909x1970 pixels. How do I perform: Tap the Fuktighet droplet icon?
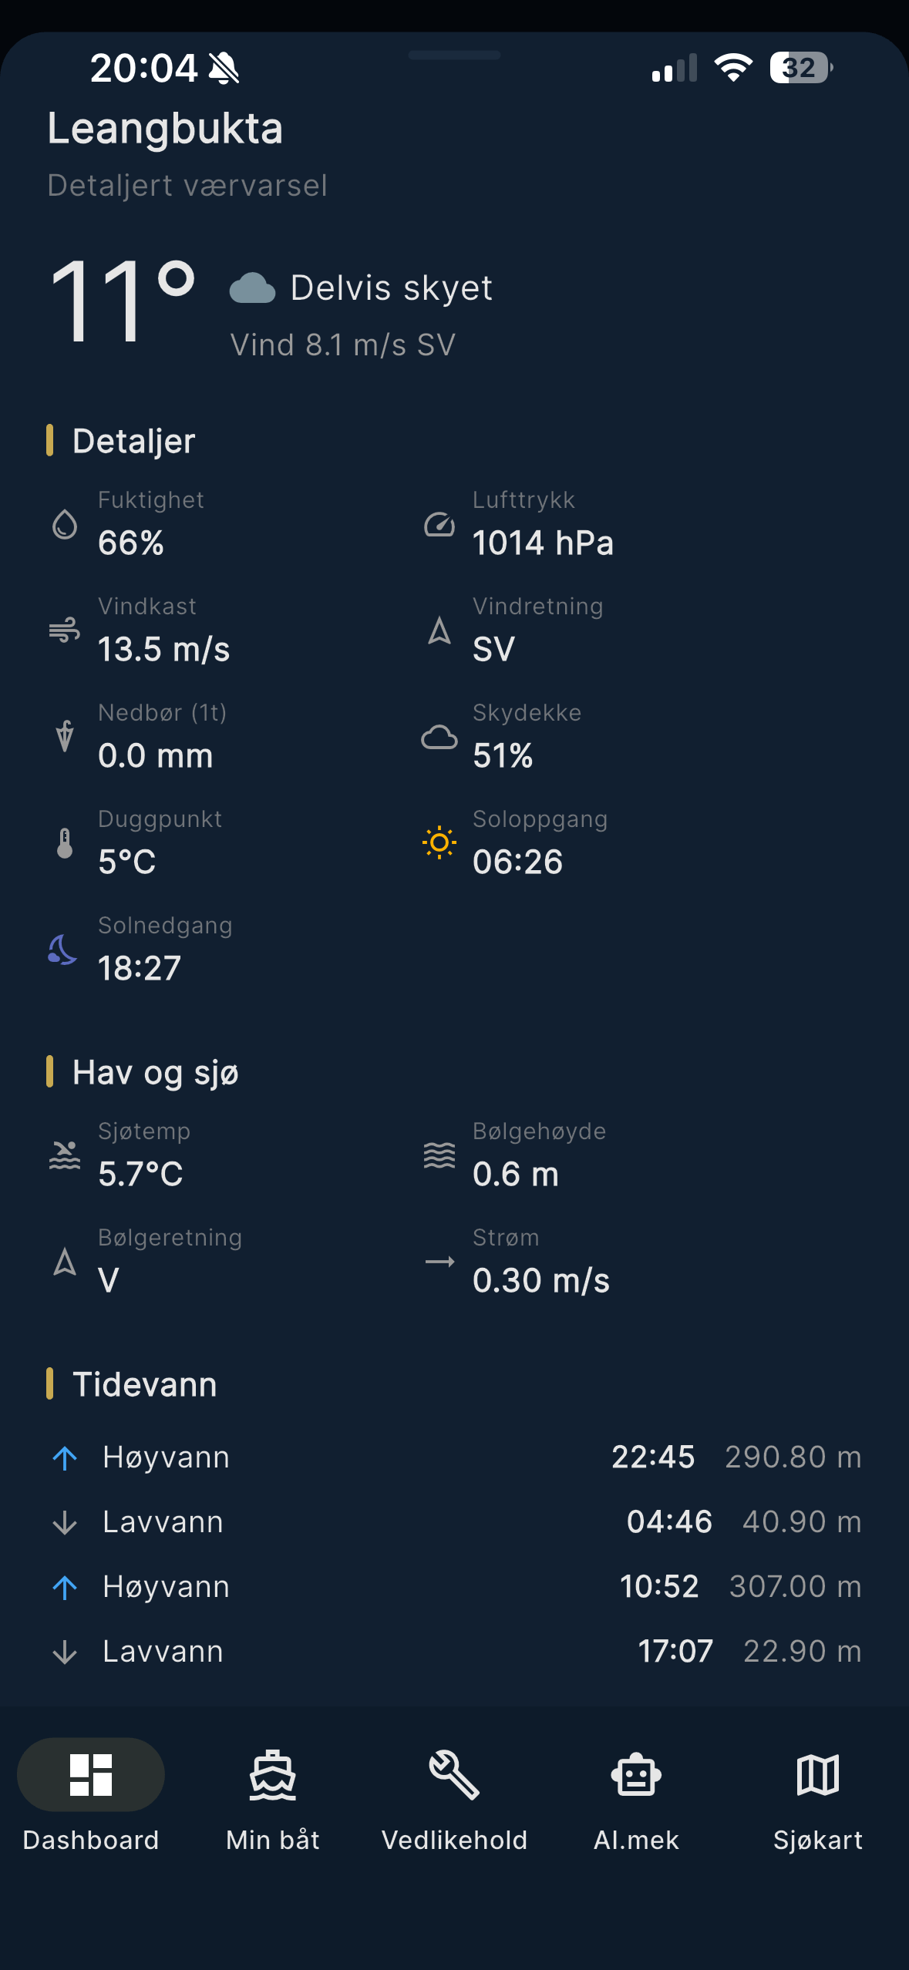[x=65, y=525]
